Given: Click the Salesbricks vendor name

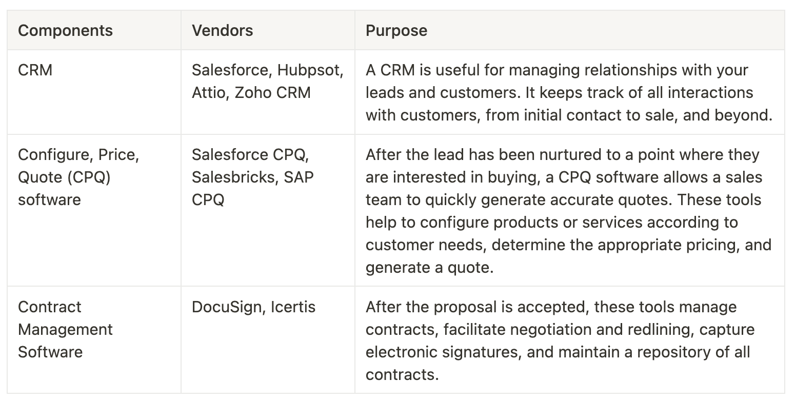Looking at the screenshot, I should click(233, 177).
